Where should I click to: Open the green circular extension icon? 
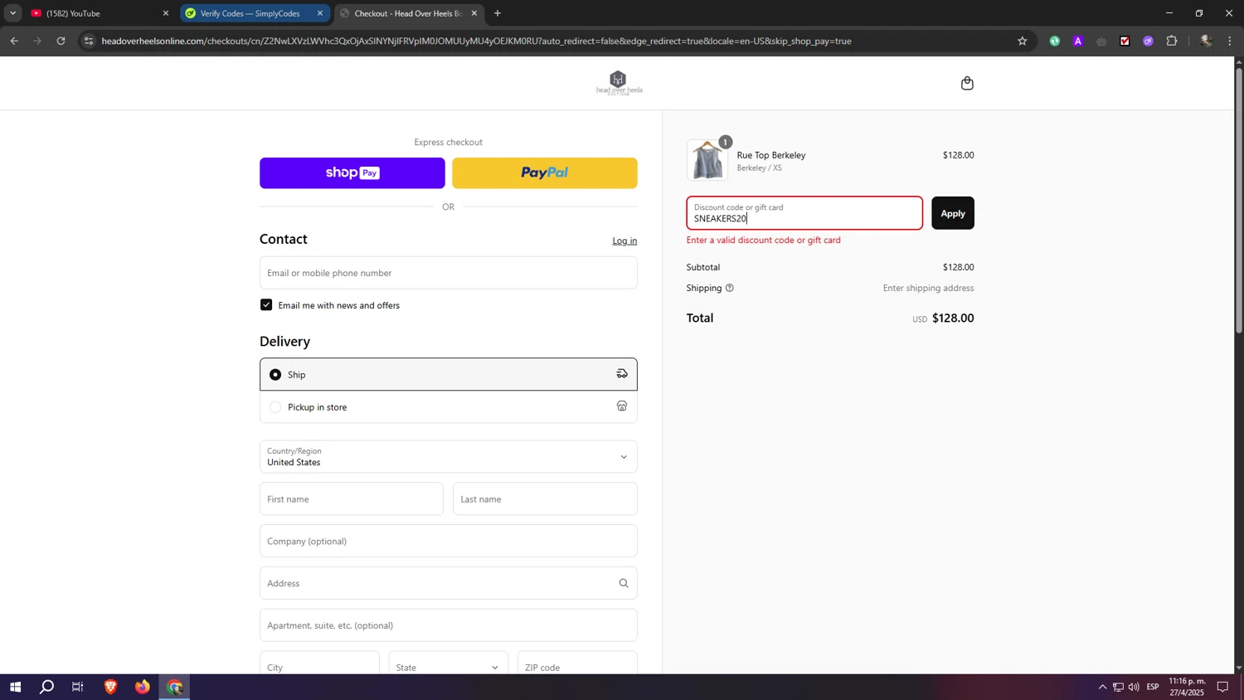pyautogui.click(x=1055, y=41)
